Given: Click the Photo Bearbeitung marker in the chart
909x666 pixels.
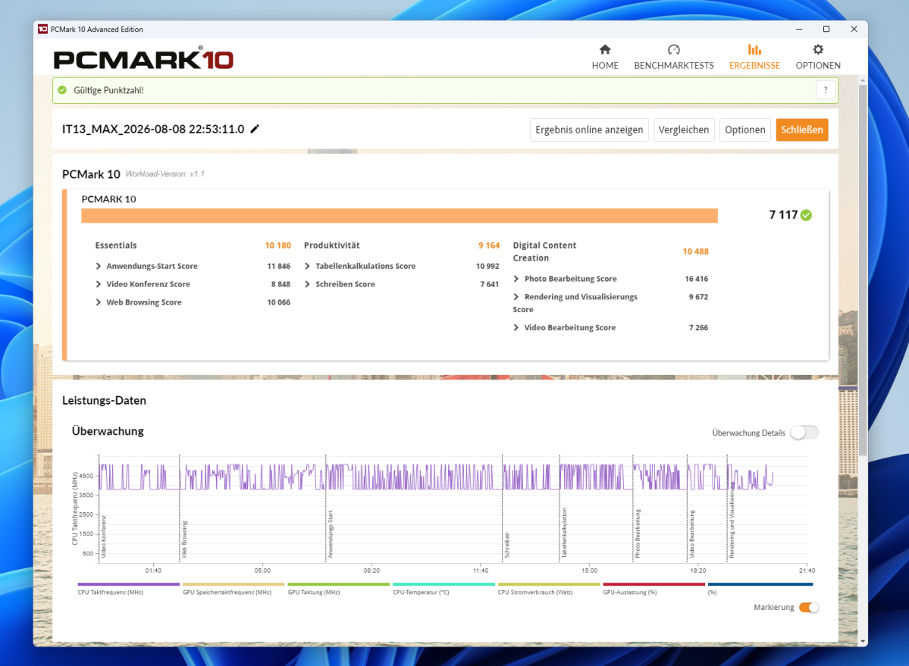Looking at the screenshot, I should pos(637,533).
